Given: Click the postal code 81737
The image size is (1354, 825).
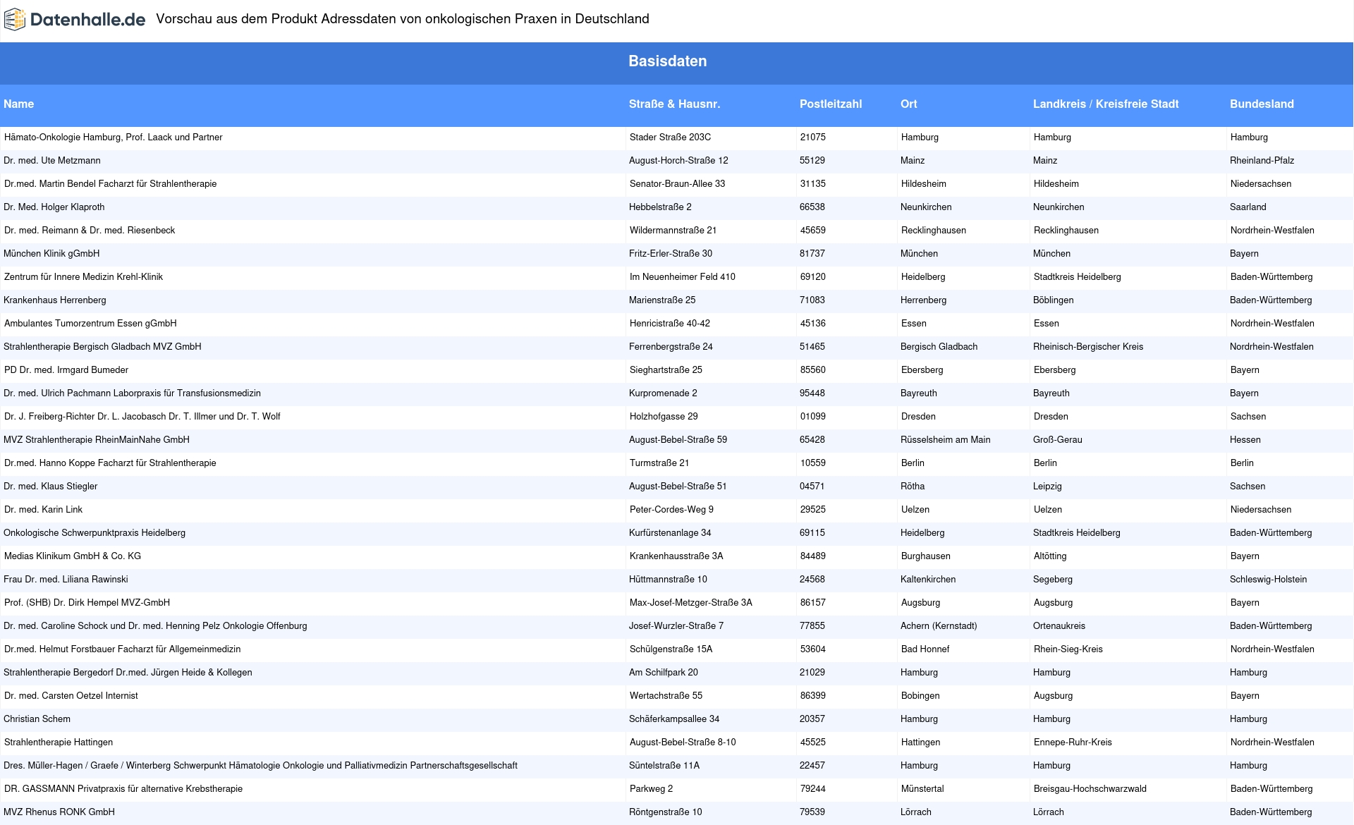Looking at the screenshot, I should coord(812,254).
